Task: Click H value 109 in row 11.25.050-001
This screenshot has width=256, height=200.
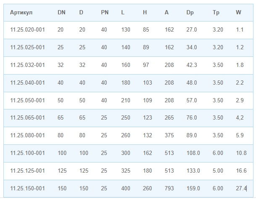Action: (x=147, y=101)
